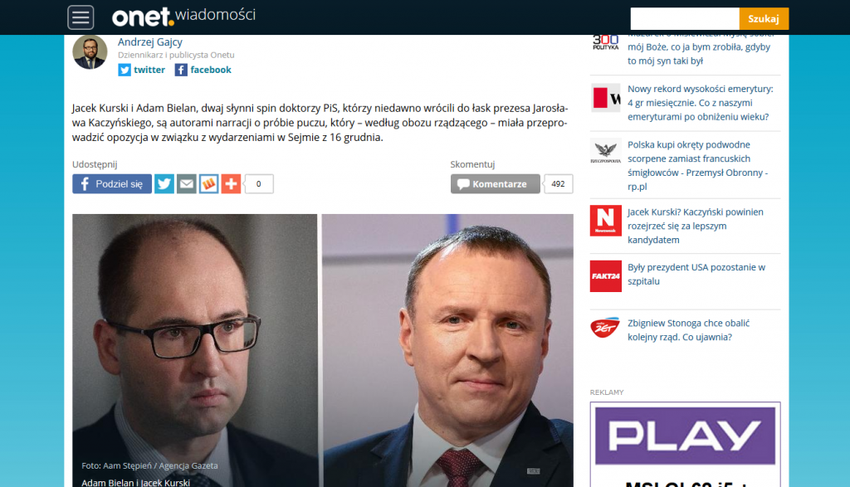The image size is (850, 487).
Task: Open the hamburger menu icon
Action: point(81,17)
